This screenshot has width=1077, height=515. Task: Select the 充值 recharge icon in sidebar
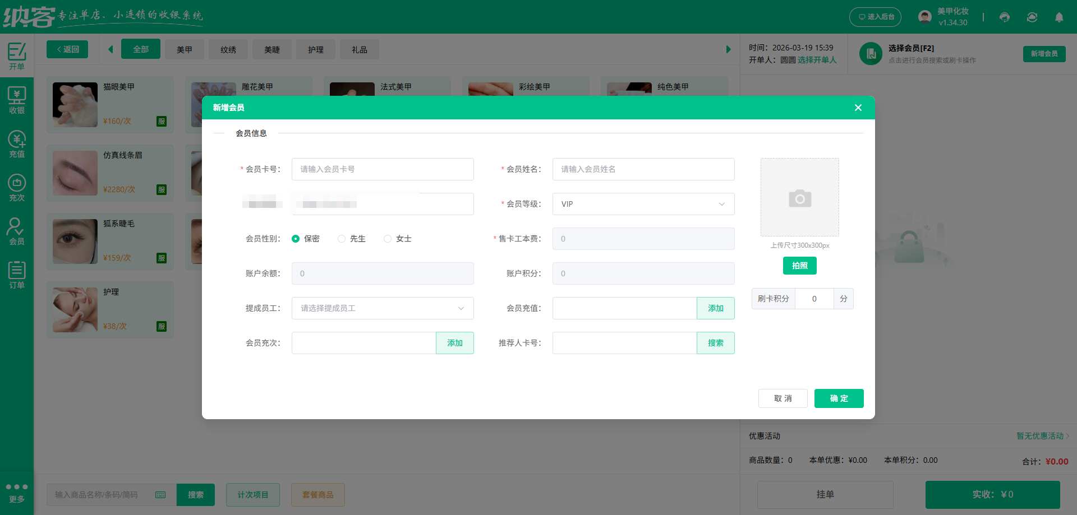pyautogui.click(x=17, y=143)
